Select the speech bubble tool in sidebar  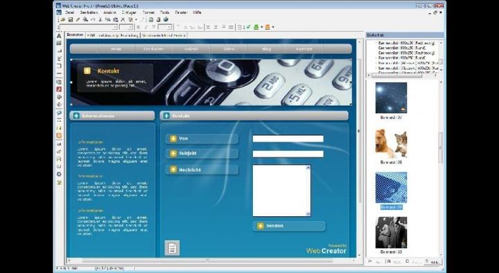pos(59,113)
